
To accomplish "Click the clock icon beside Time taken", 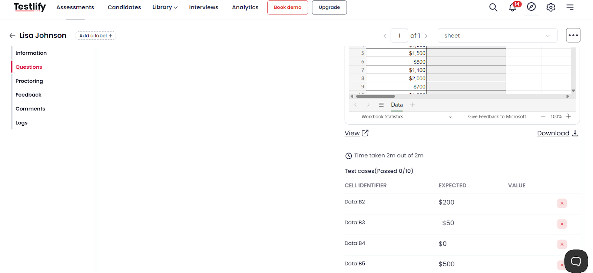I will click(348, 156).
